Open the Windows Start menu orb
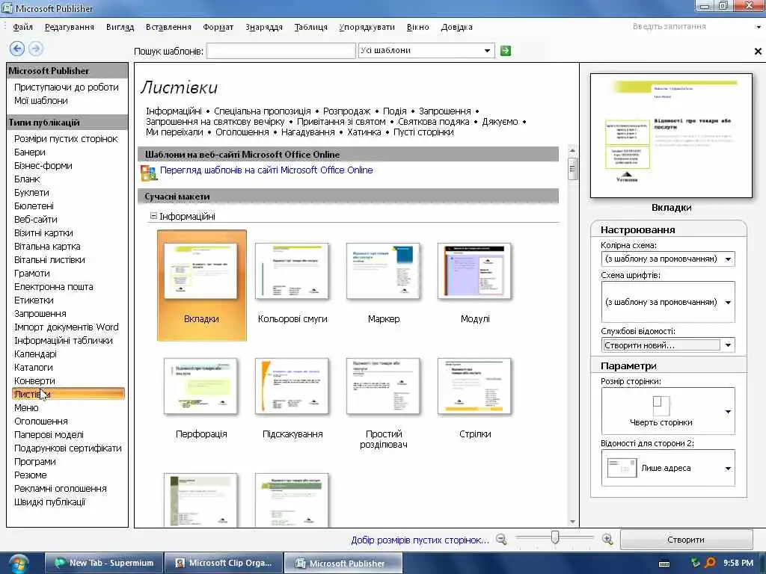766x574 pixels. coord(18,564)
